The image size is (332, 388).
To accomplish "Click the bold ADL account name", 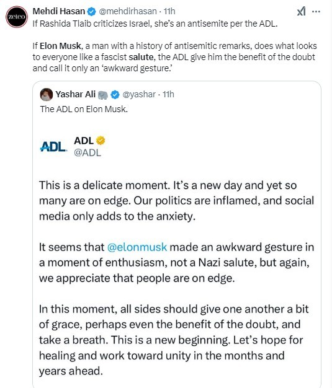I will coord(84,141).
